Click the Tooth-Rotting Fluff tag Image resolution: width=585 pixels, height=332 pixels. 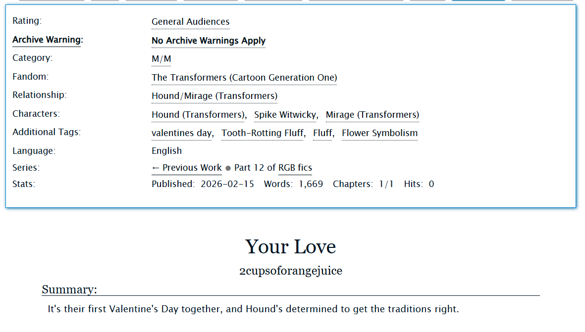click(262, 133)
